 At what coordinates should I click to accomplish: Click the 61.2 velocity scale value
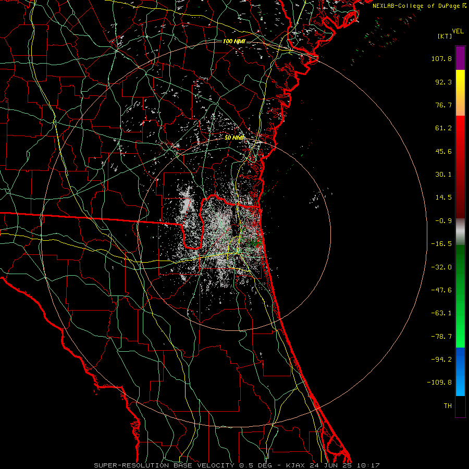(443, 128)
